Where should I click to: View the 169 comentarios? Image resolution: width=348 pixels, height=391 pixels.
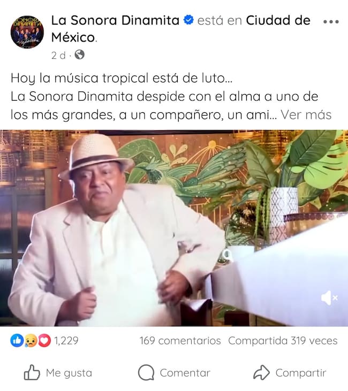pos(180,341)
